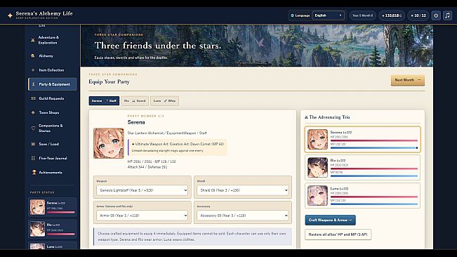Viewport: 457px width, 257px height.
Task: Select the Serena Staff tab
Action: point(104,101)
